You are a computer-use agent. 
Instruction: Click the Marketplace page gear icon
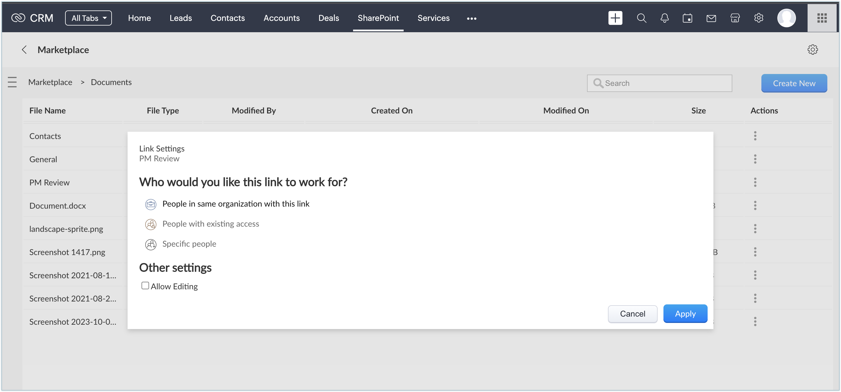[x=812, y=50]
